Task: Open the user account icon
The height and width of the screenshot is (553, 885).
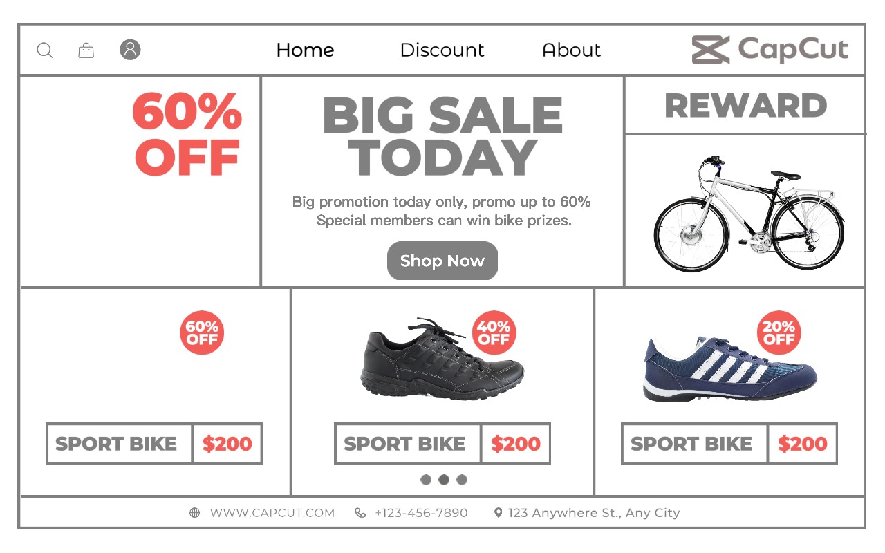Action: [x=130, y=50]
